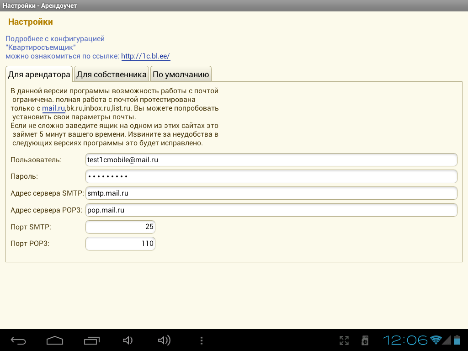
Task: Tap the Android back navigation icon
Action: (x=18, y=340)
